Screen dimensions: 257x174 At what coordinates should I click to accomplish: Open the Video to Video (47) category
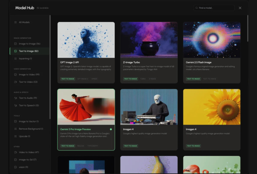(30, 152)
